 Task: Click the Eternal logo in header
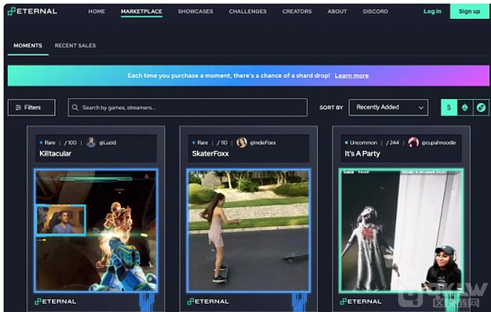point(32,11)
